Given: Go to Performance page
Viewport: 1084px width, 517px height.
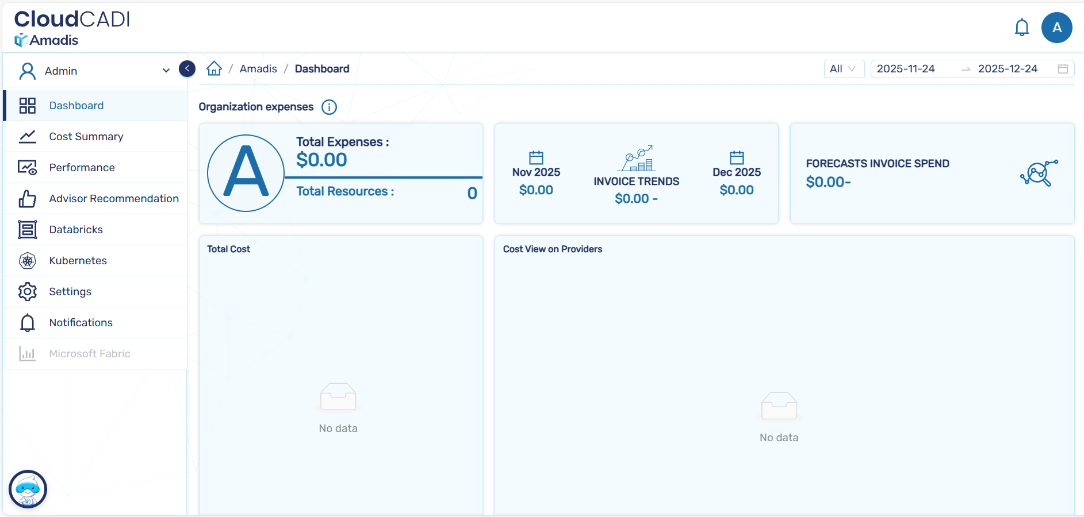Looking at the screenshot, I should [82, 168].
